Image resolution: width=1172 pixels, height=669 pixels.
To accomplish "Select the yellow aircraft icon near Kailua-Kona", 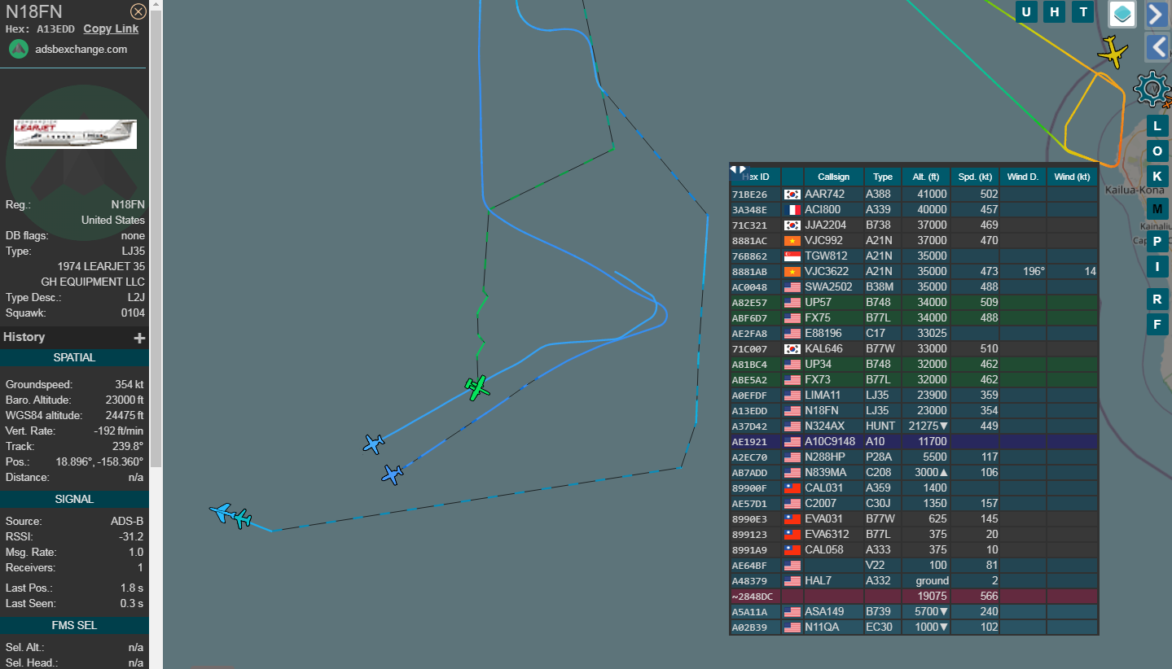I will coord(1112,52).
